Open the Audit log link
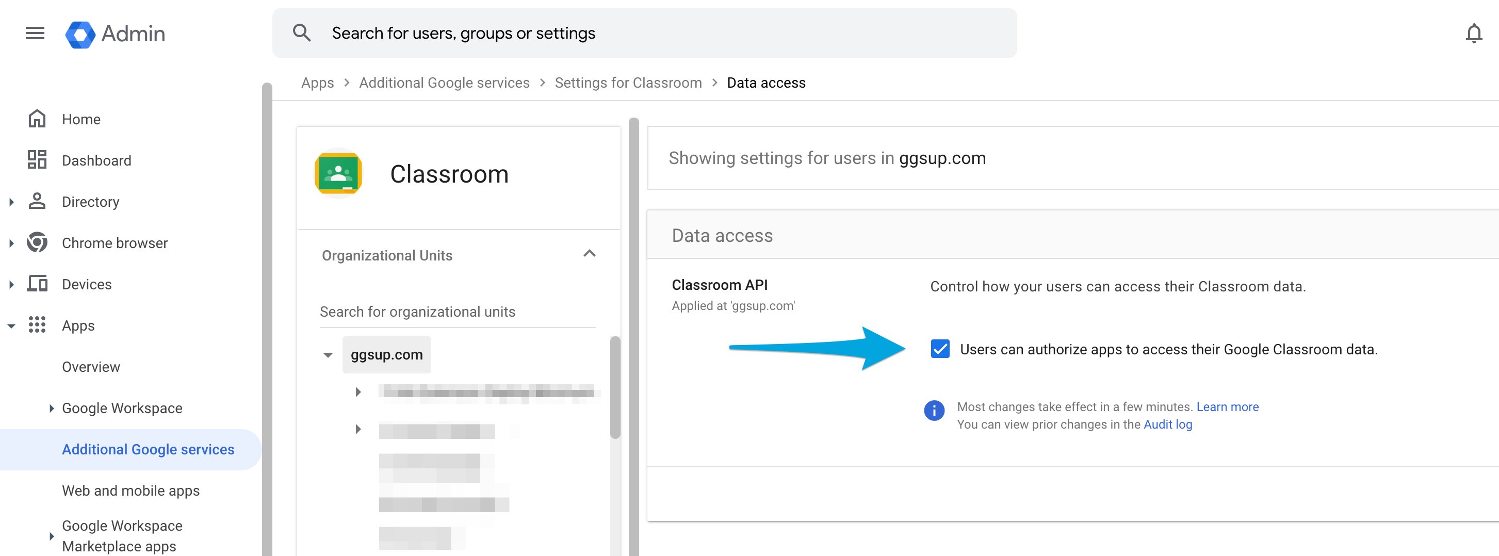Screen dimensions: 1499x556 pos(1167,424)
